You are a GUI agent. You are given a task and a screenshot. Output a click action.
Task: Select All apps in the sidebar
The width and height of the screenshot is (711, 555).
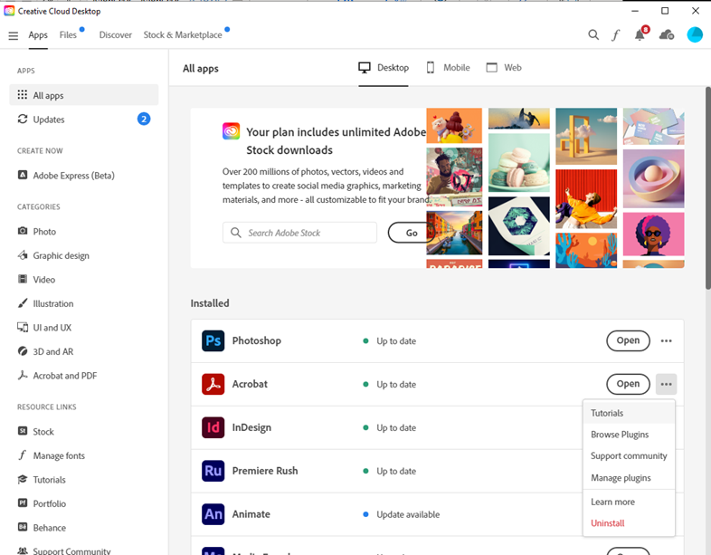coord(84,95)
